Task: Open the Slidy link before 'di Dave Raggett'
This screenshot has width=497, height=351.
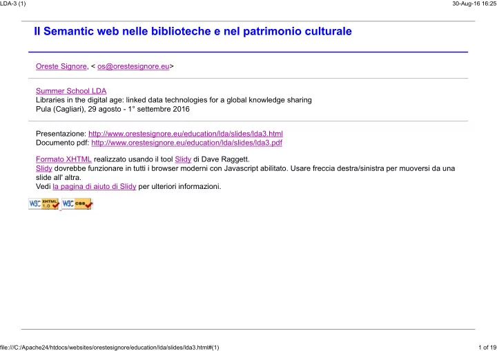Action: (x=183, y=159)
